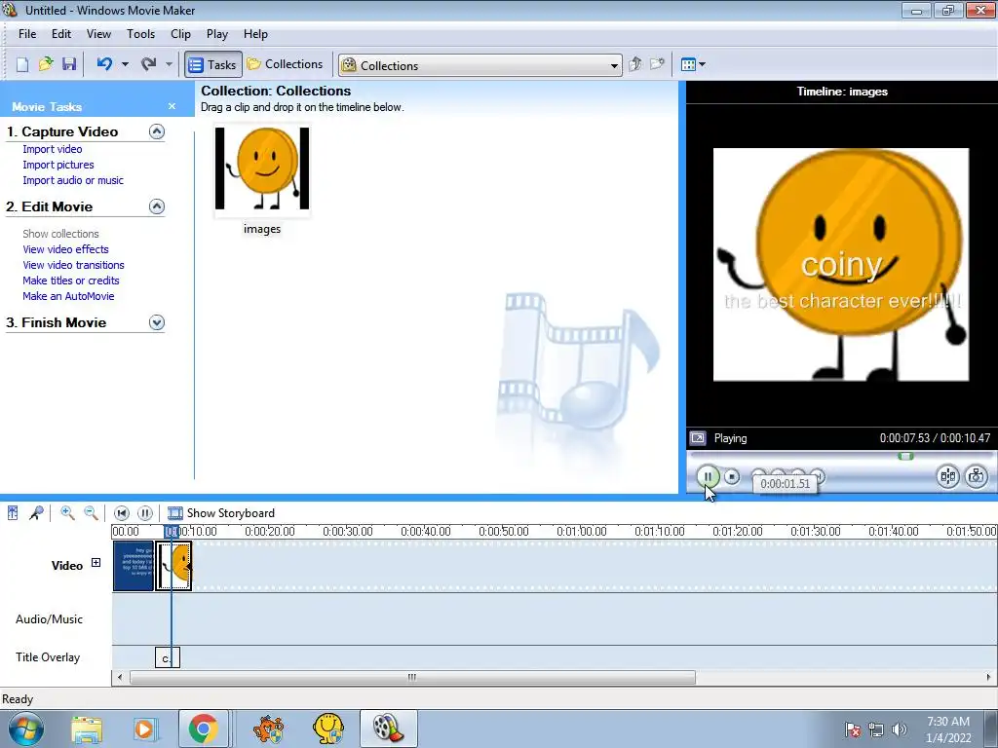Open Windows Media Player from taskbar
The image size is (998, 748).
point(144,729)
